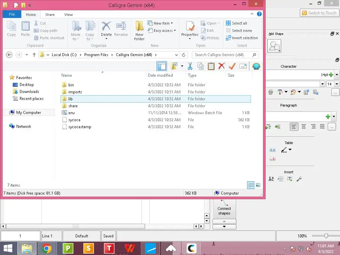Viewport: 340px width, 255px height.
Task: Select align left in Paragraph panel
Action: [x=294, y=127]
